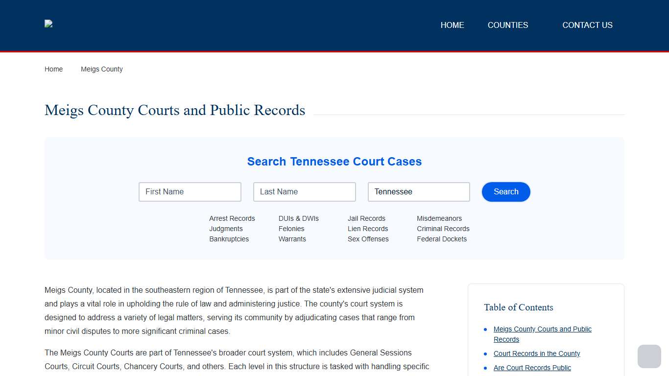The height and width of the screenshot is (376, 669).
Task: Click the scroll-to-top arrow button
Action: point(649,356)
